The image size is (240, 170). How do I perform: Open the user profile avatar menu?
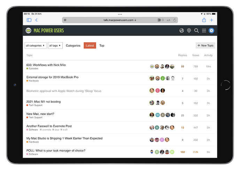(211, 31)
